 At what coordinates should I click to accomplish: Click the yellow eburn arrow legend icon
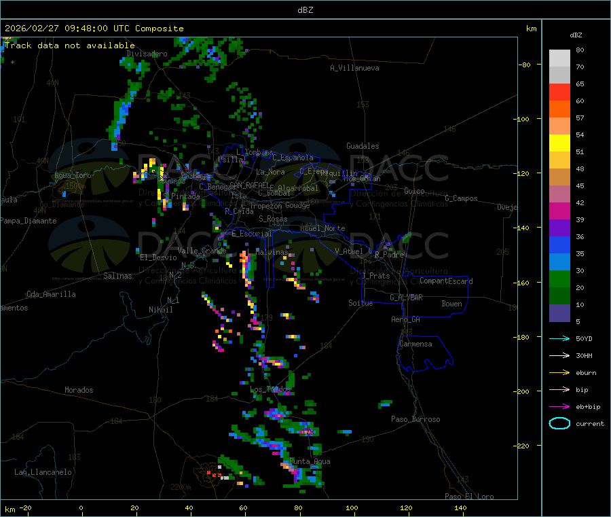[x=559, y=373]
